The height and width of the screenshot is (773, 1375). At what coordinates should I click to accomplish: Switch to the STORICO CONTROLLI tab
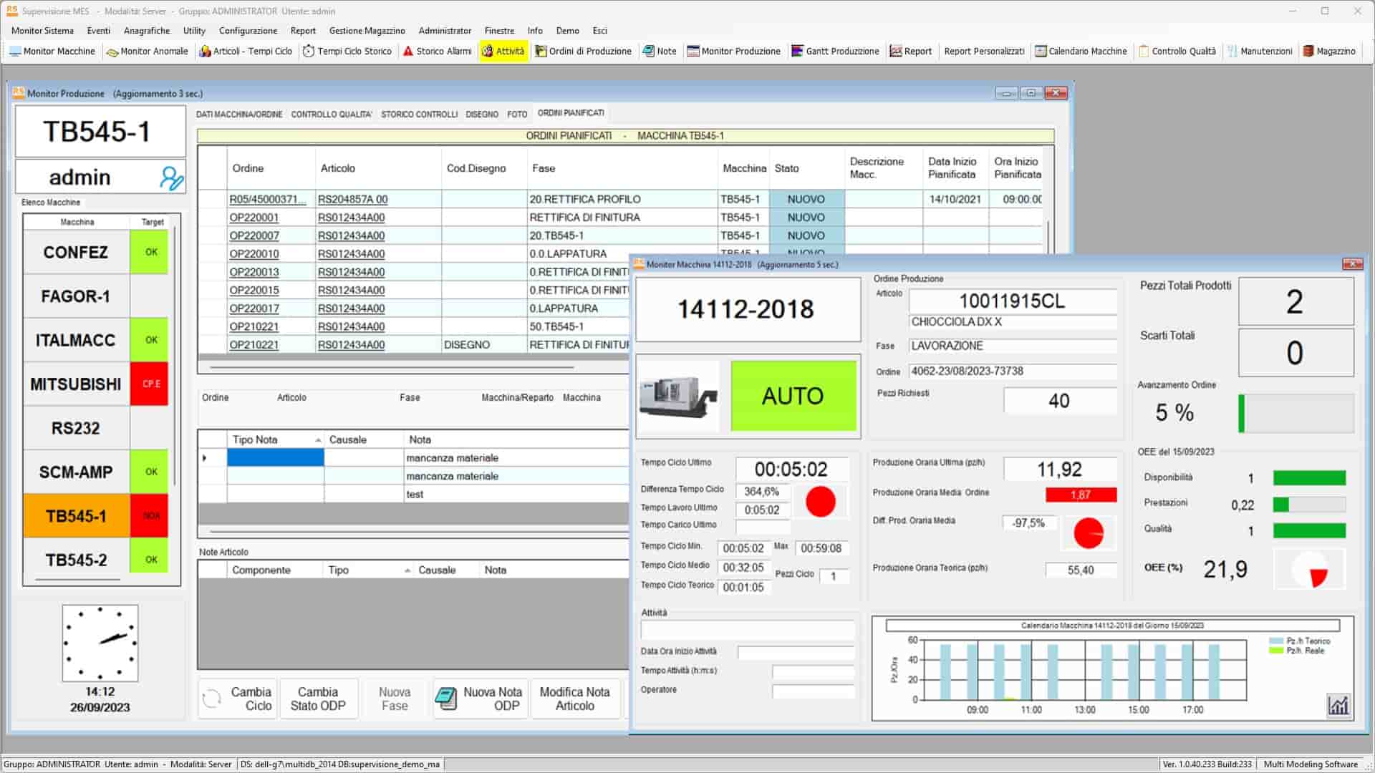click(419, 115)
